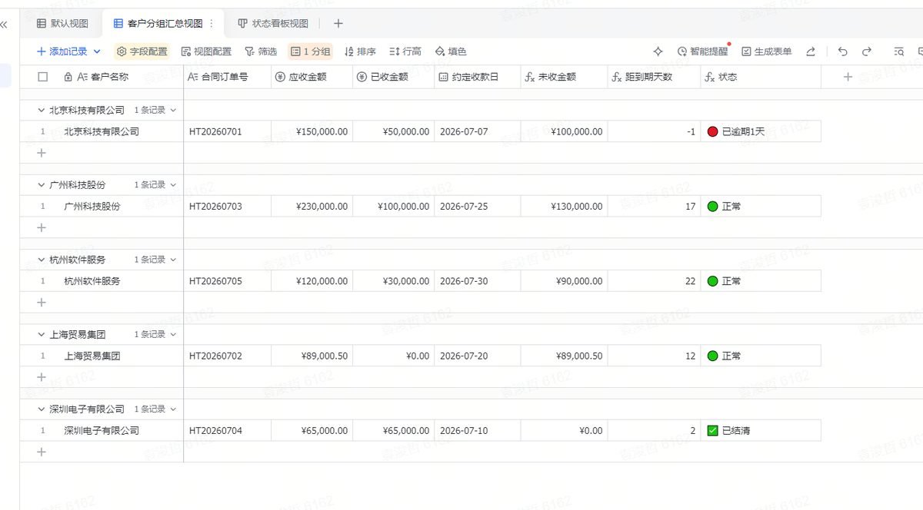This screenshot has width=923, height=510.
Task: Collapse the 北京科技有限公司 group
Action: 42,110
